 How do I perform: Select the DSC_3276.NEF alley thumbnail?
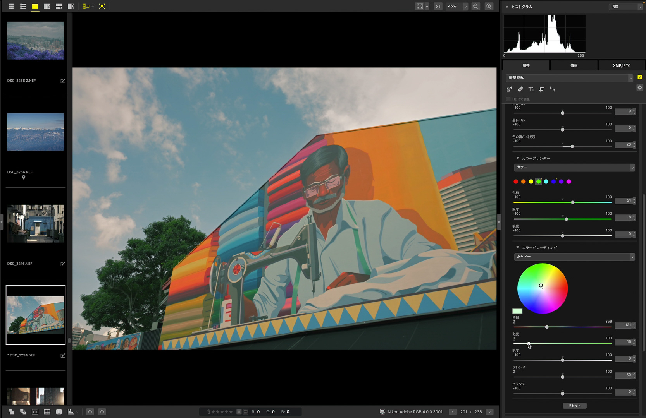[36, 224]
